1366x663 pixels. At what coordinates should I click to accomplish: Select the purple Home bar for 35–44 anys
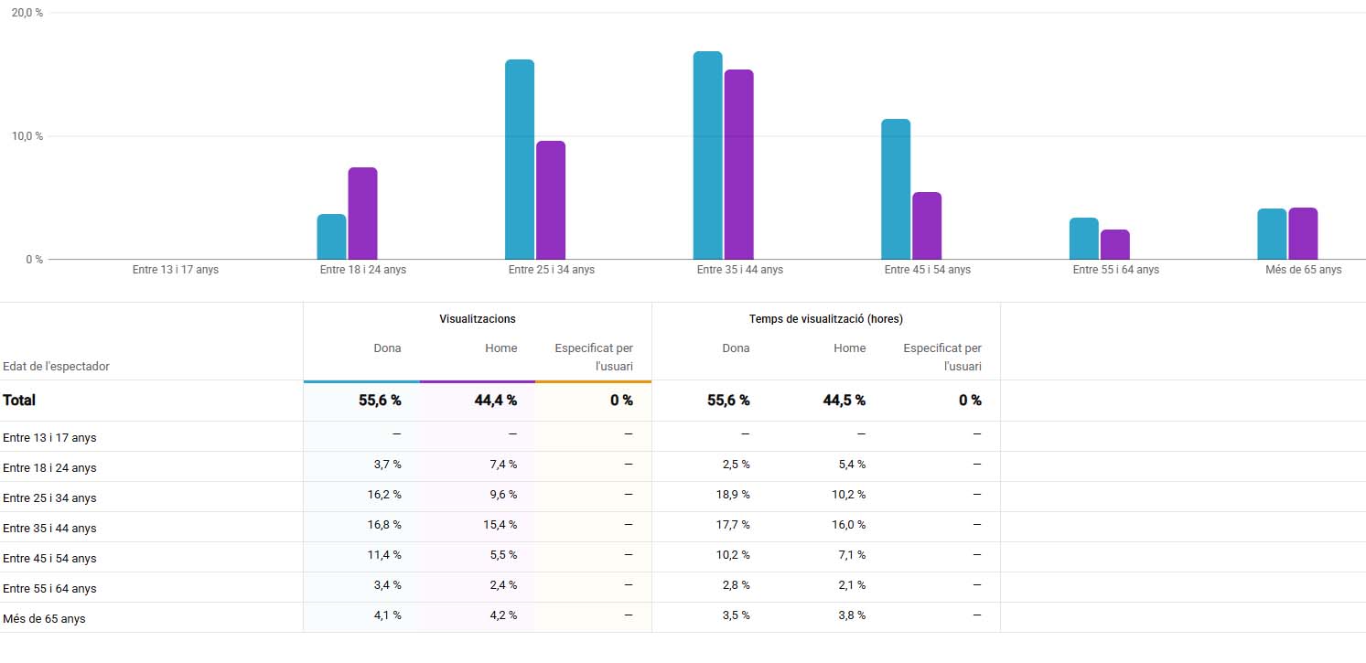click(738, 165)
